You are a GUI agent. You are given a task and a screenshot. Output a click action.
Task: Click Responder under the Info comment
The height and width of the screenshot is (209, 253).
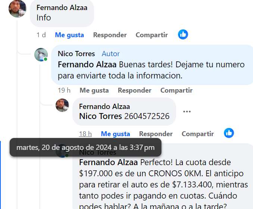(110, 35)
